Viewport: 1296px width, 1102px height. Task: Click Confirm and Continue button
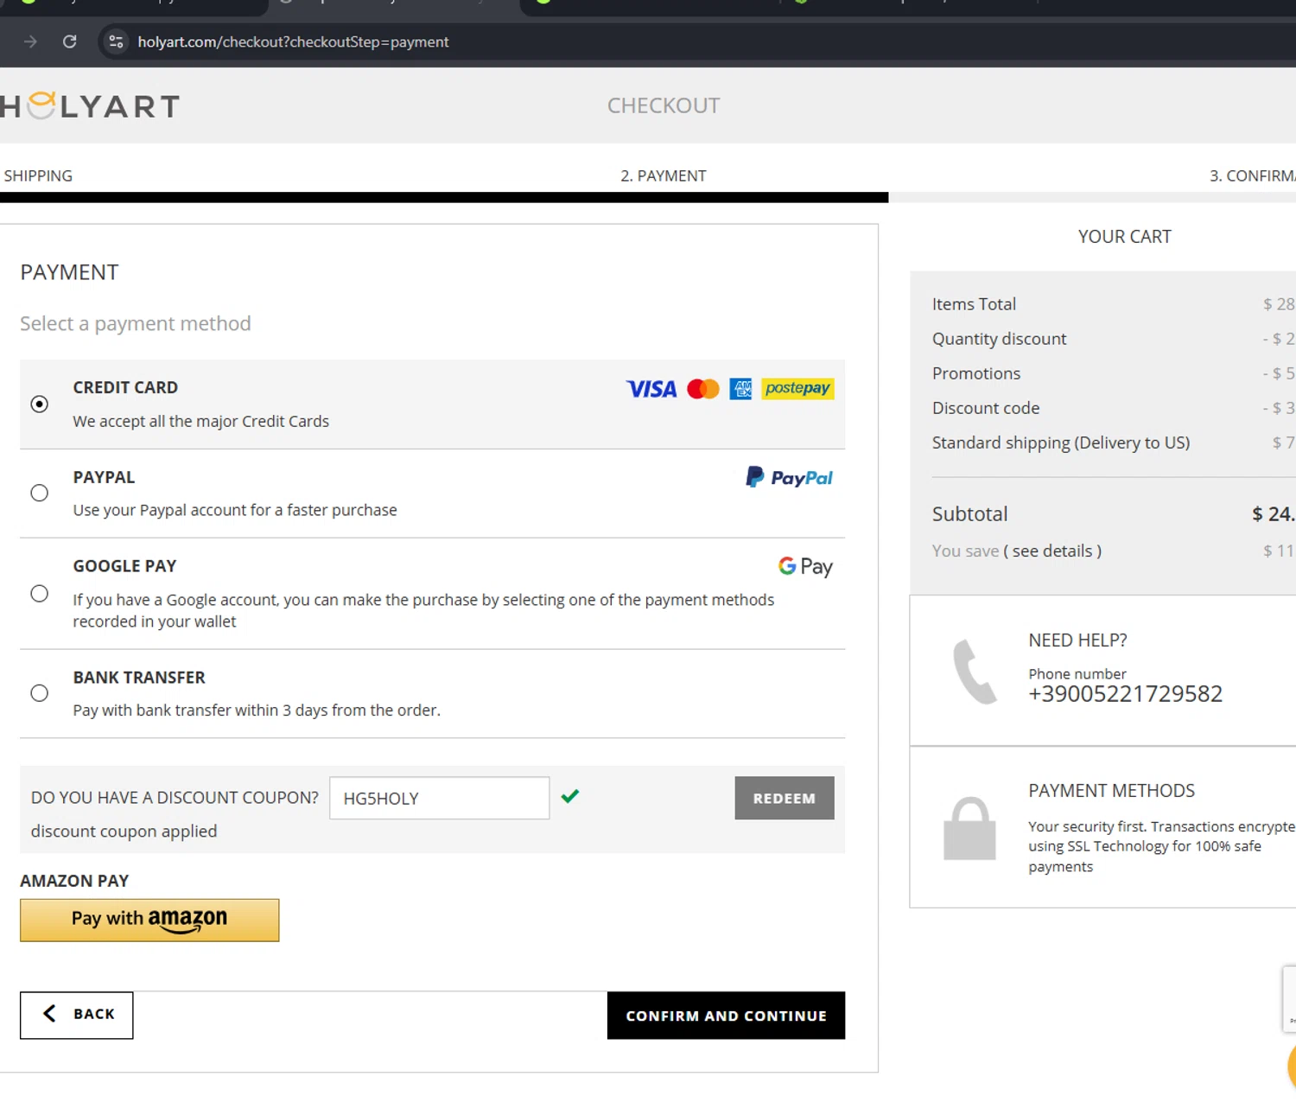point(726,1016)
